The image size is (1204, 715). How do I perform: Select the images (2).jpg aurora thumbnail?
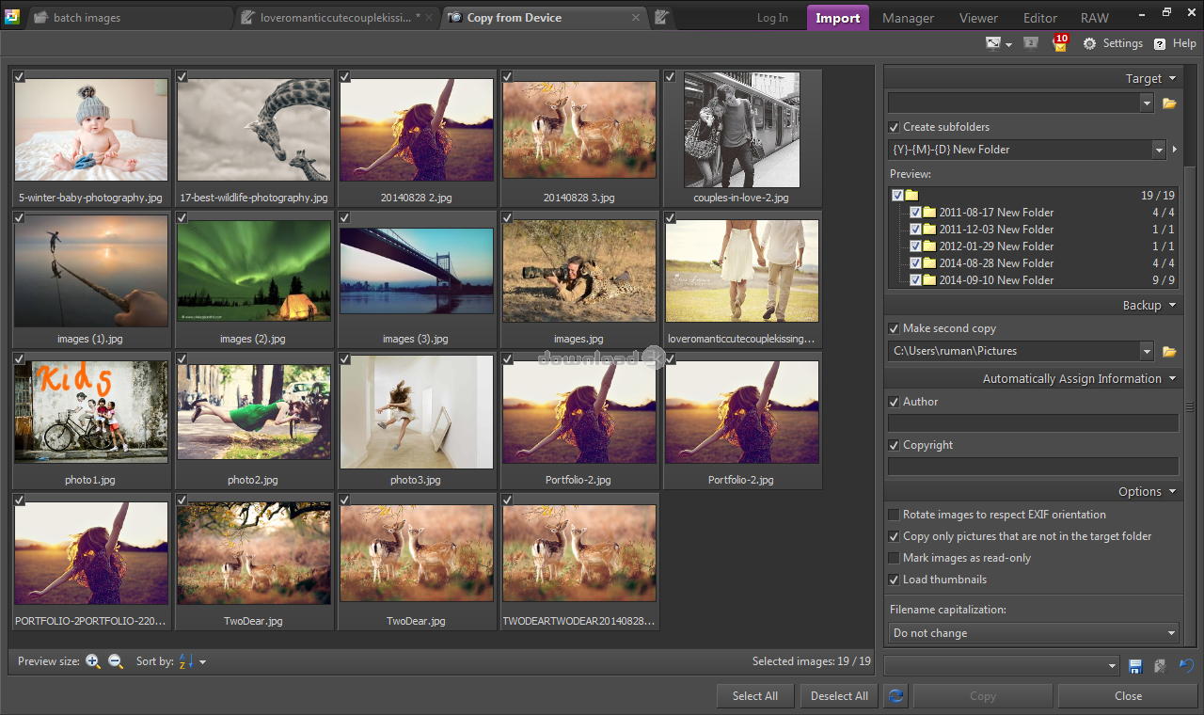click(253, 272)
